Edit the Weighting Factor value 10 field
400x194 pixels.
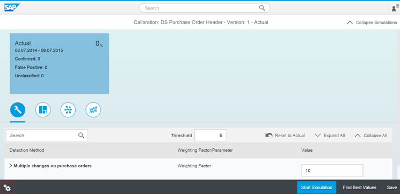332,170
